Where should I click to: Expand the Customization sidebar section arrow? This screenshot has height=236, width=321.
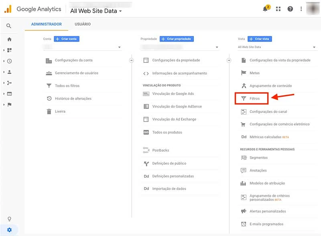coord(4,50)
